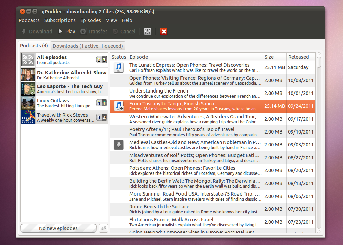Viewport: 343px width, 245px height.
Task: Click the Linux Outlaws cover thumbnail
Action: tap(28, 103)
